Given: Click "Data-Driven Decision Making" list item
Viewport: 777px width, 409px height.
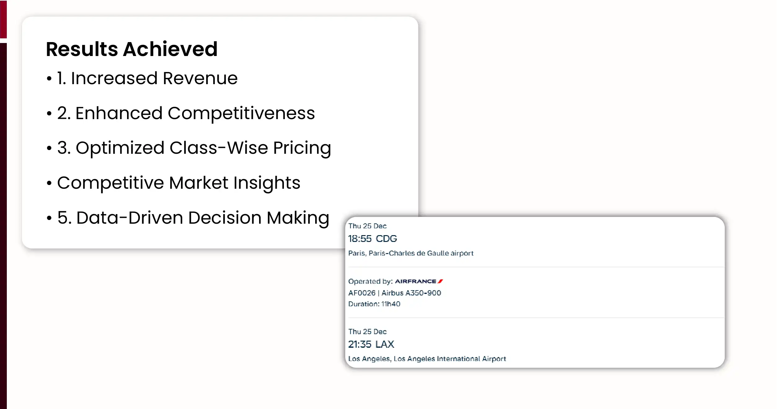Looking at the screenshot, I should tap(193, 217).
